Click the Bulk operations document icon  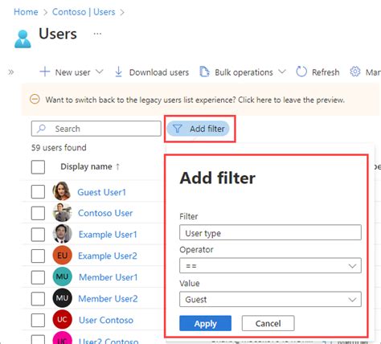204,72
